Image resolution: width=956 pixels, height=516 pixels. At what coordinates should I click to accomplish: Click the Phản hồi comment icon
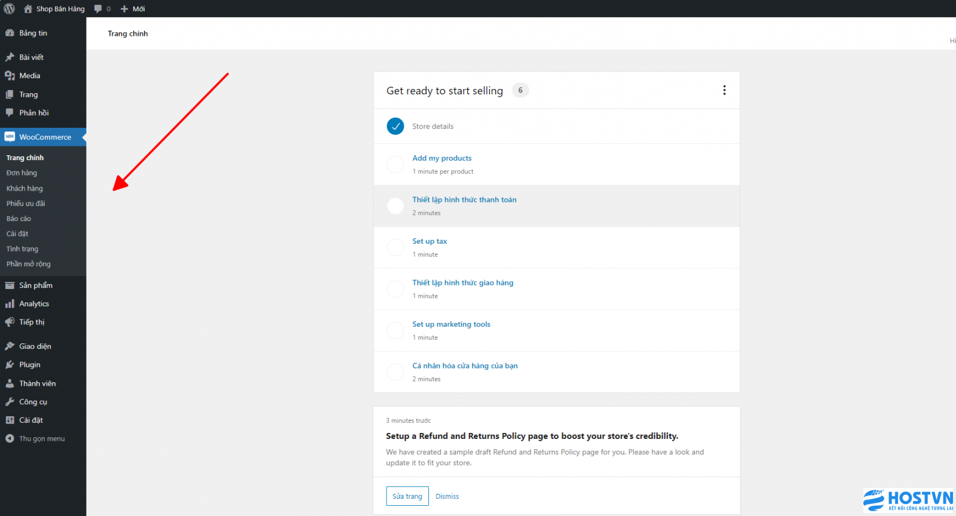pos(10,112)
